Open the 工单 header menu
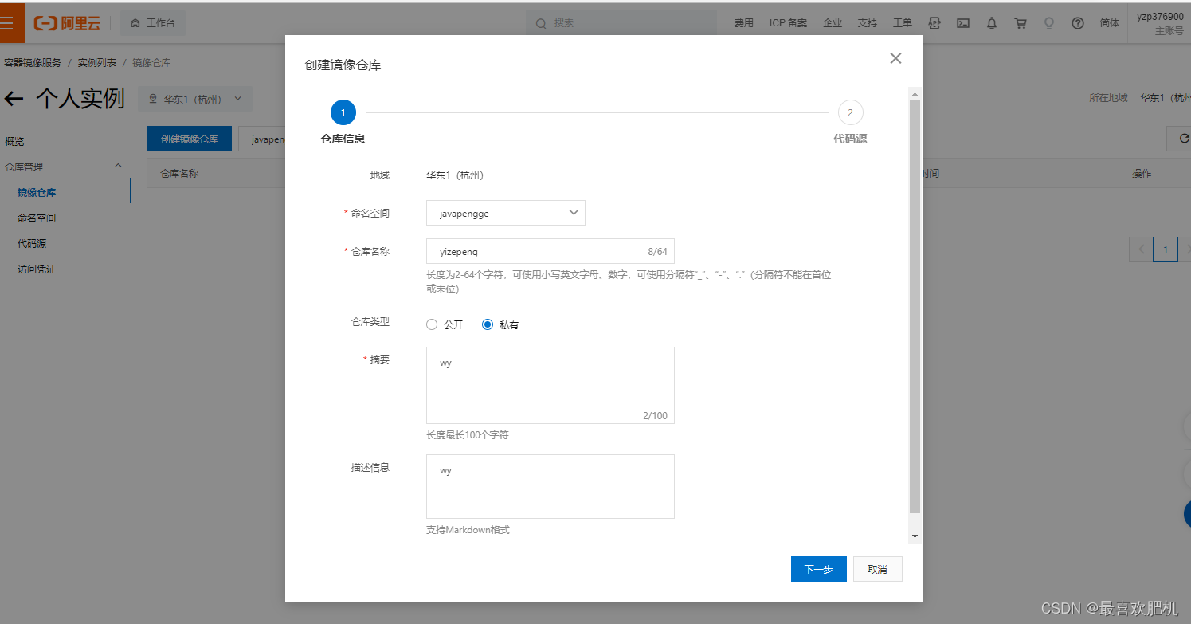 [903, 23]
